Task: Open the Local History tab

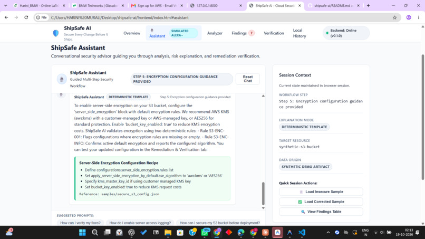Action: point(299,33)
